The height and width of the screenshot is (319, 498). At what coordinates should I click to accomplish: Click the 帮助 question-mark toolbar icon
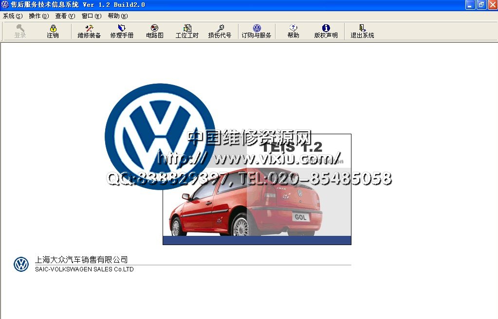tap(293, 31)
